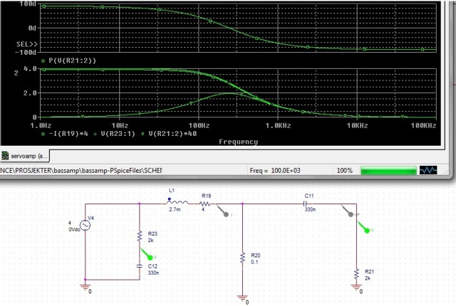Screen dimensions: 456x306
Task: Select the gray current probe beside R19
Action: (x=223, y=211)
